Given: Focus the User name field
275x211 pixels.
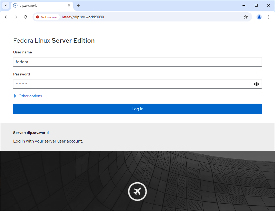Looking at the screenshot, I should pos(137,62).
